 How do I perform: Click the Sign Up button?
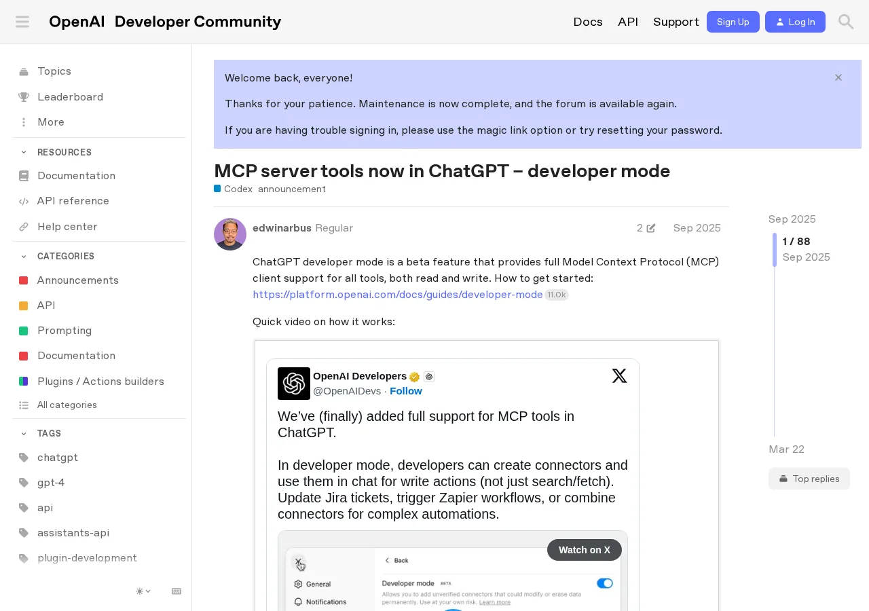pos(733,22)
